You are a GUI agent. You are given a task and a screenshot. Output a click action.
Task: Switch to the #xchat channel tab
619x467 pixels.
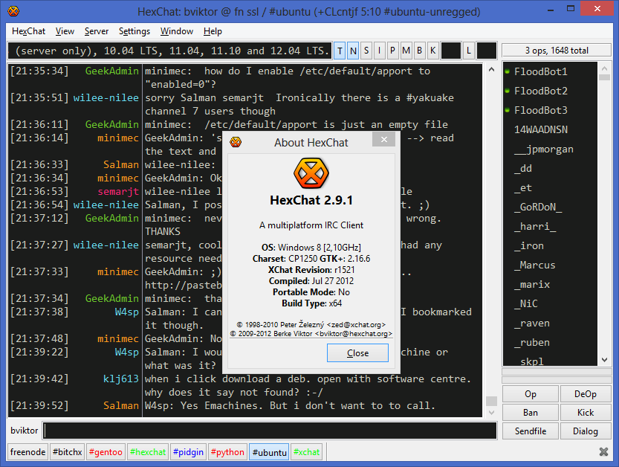pyautogui.click(x=307, y=452)
